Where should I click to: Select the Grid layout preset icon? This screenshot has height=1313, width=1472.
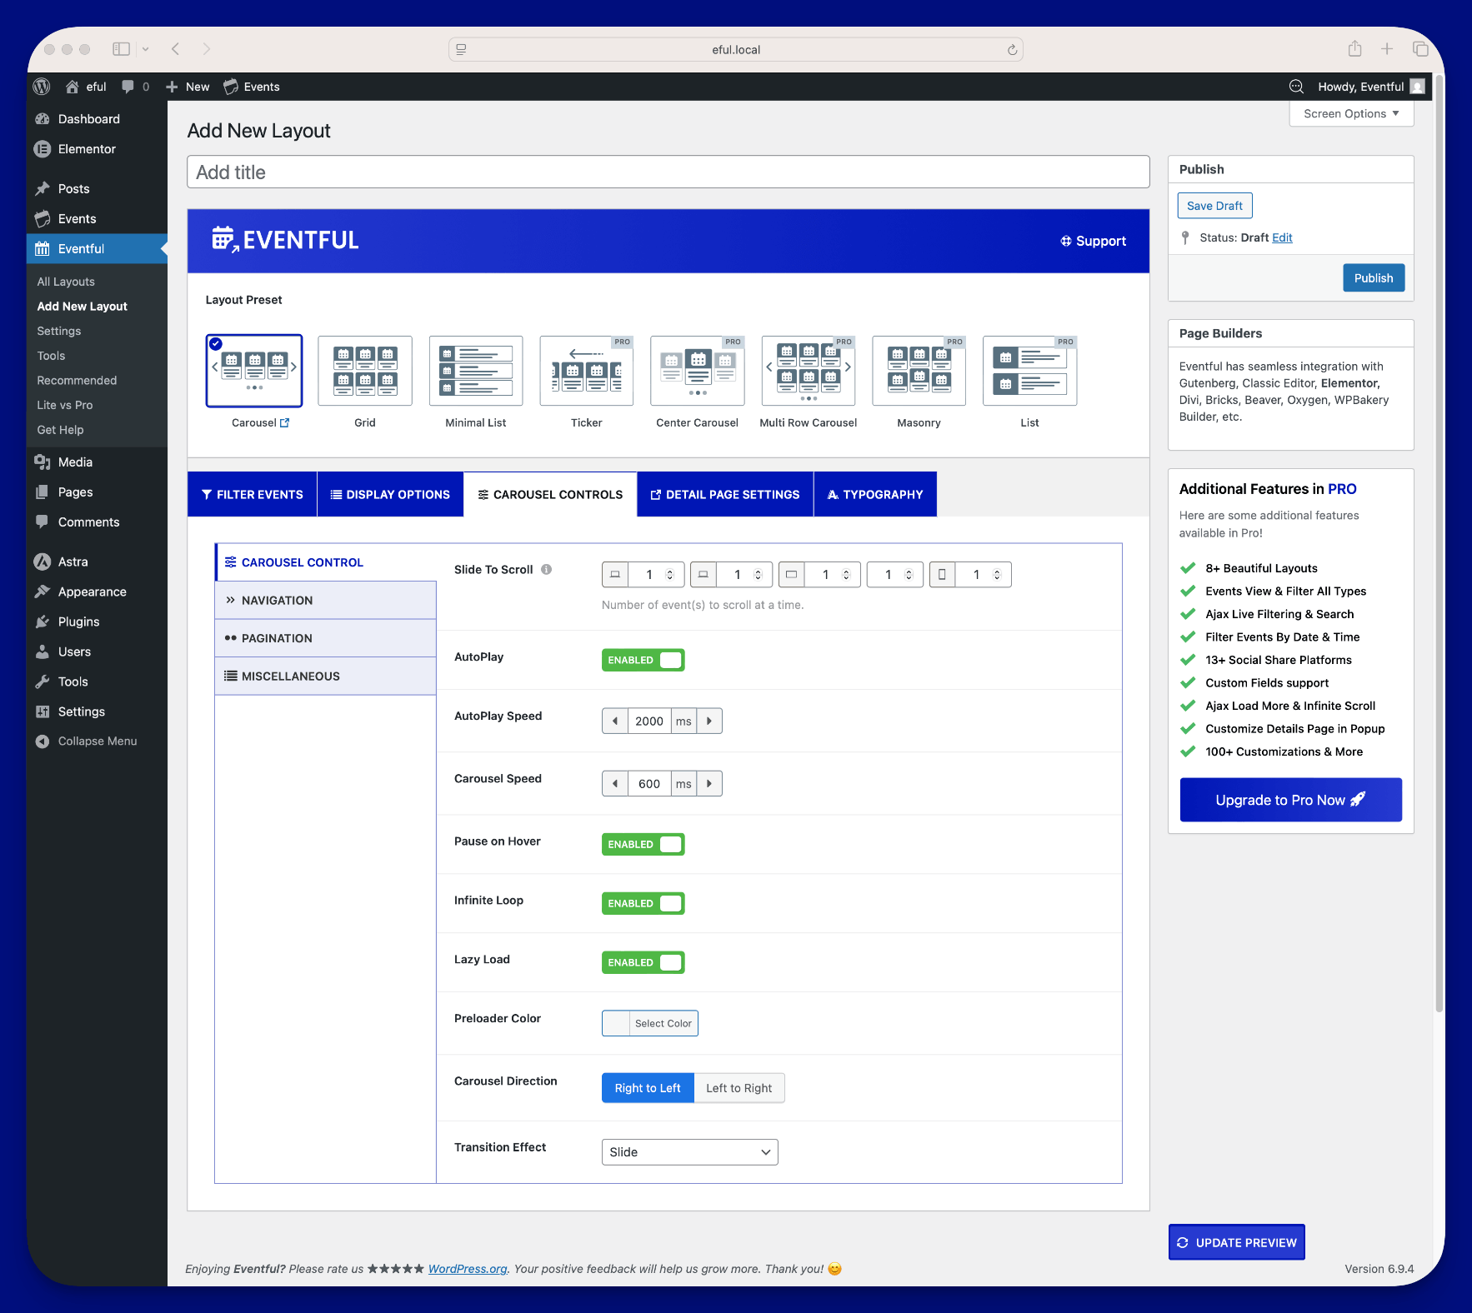point(365,371)
